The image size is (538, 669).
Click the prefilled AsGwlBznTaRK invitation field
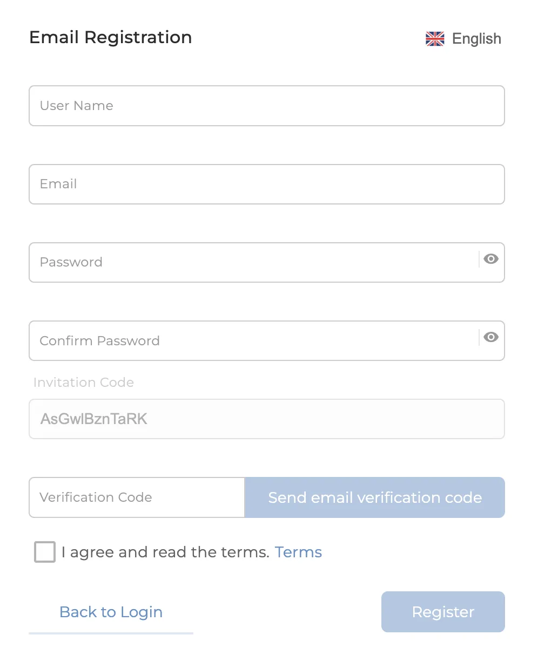click(267, 419)
